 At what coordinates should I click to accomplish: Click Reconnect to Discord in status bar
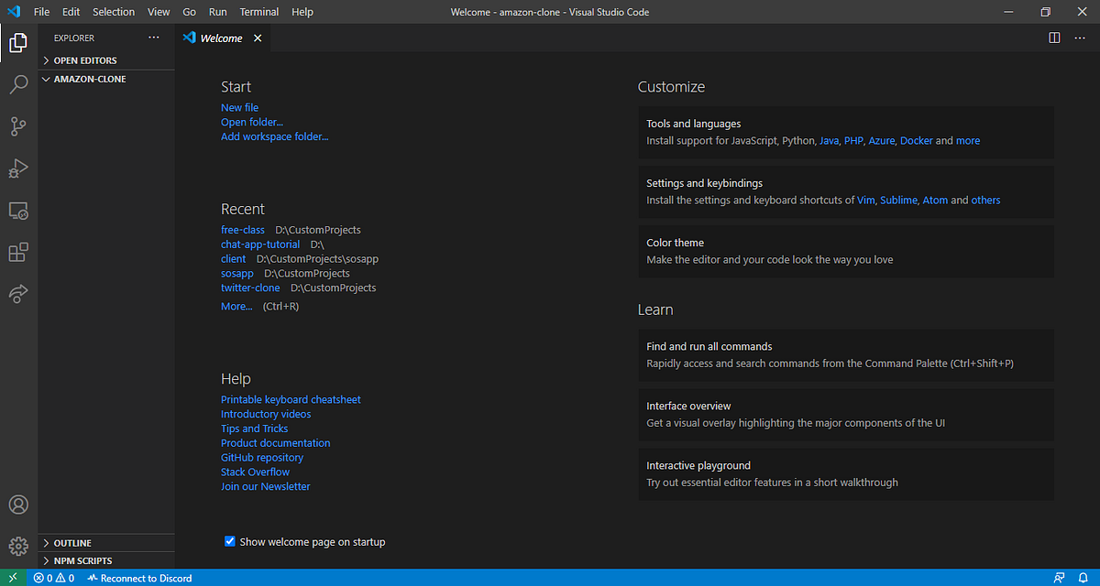tap(139, 578)
